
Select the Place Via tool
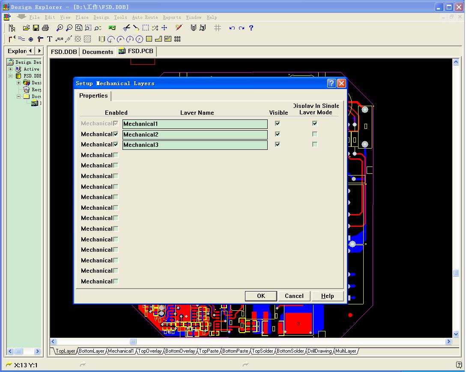tap(40, 39)
